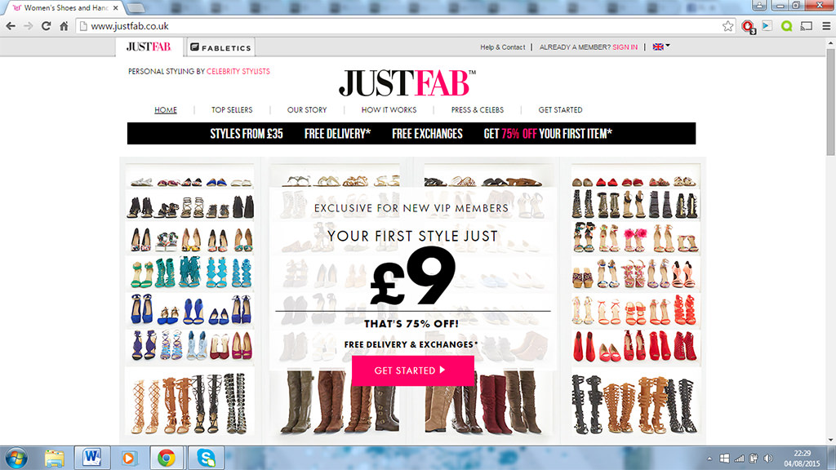Go to the browser home page icon

pyautogui.click(x=64, y=26)
